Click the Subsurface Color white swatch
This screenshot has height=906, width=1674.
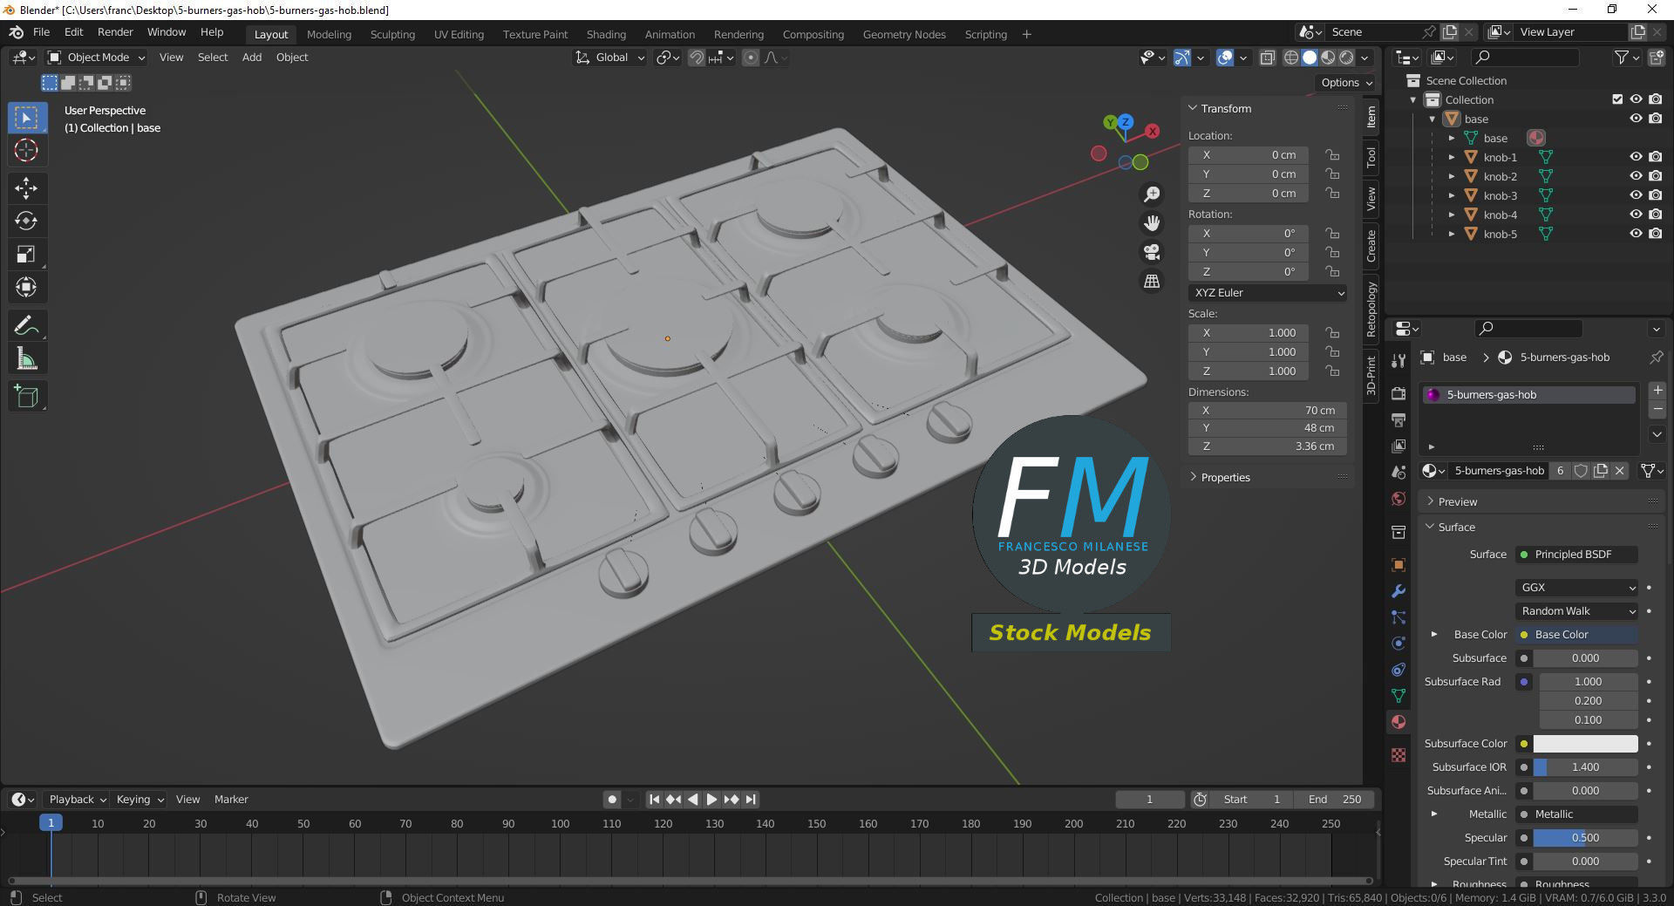[x=1585, y=744]
